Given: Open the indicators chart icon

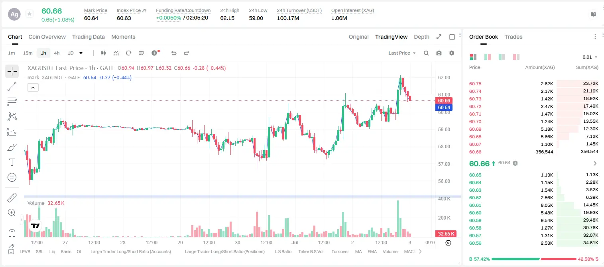Looking at the screenshot, I should pos(116,53).
